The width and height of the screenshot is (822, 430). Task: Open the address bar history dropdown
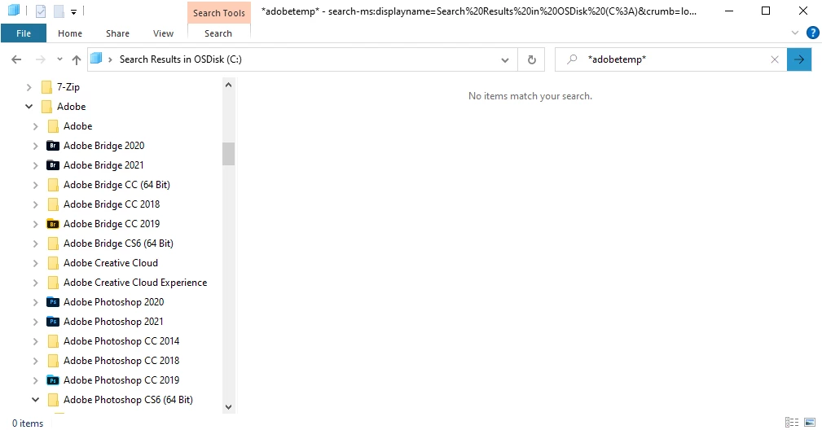coord(505,59)
